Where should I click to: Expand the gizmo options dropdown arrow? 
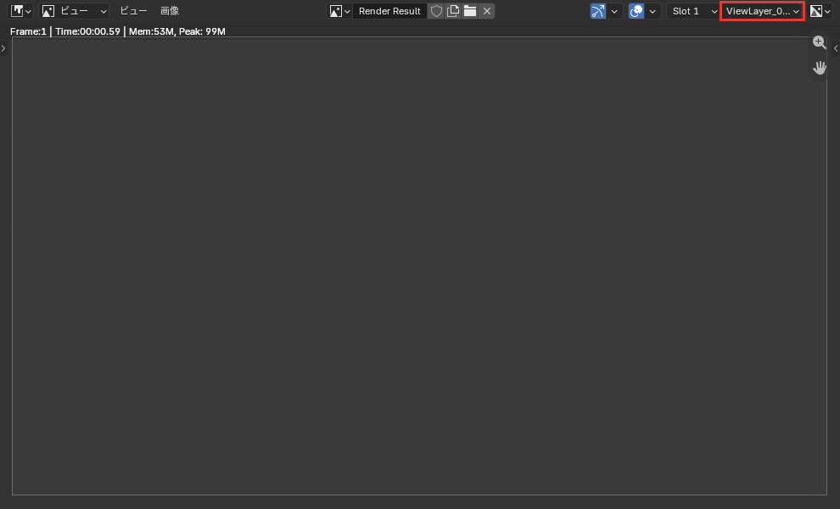coord(614,11)
